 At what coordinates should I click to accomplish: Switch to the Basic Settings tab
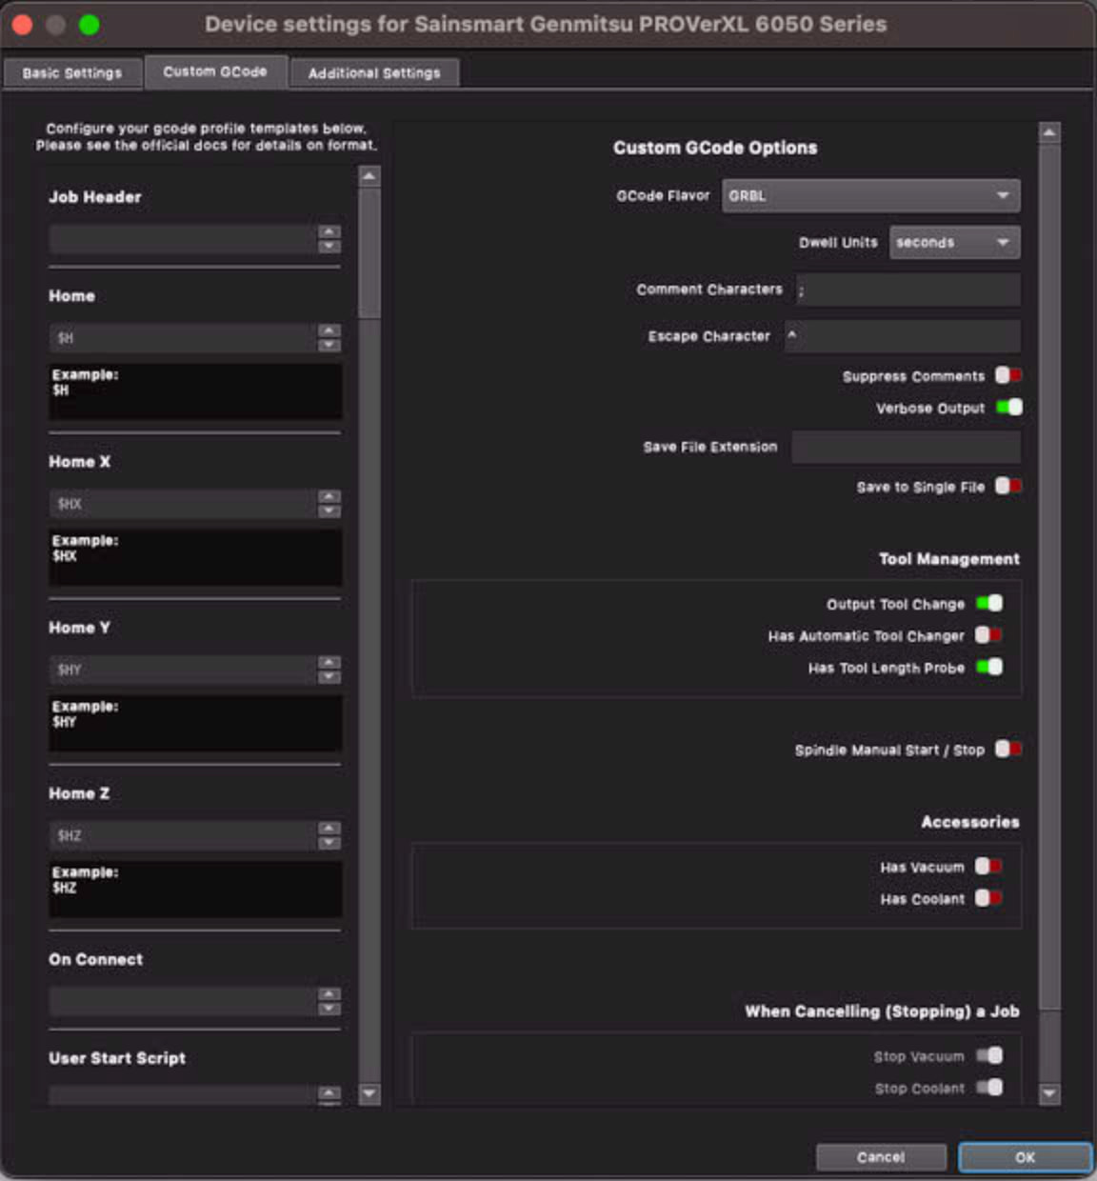tap(72, 72)
